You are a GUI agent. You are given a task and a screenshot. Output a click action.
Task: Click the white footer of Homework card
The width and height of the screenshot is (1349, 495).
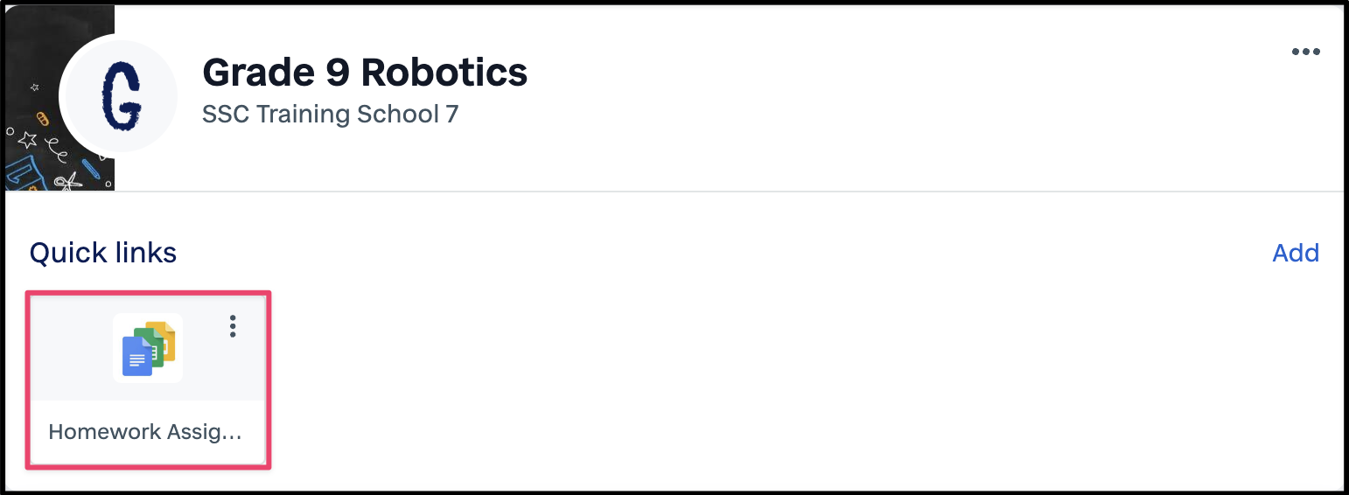[x=148, y=432]
